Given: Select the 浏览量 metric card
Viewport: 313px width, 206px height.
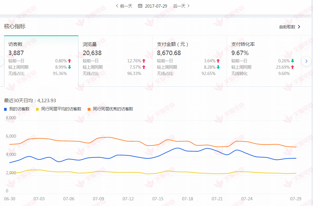Looking at the screenshot, I should click(x=115, y=61).
